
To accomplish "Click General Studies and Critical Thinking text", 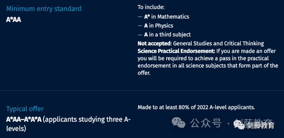I will (218, 43).
